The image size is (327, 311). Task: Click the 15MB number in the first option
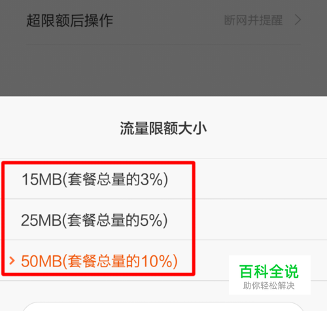click(x=42, y=179)
